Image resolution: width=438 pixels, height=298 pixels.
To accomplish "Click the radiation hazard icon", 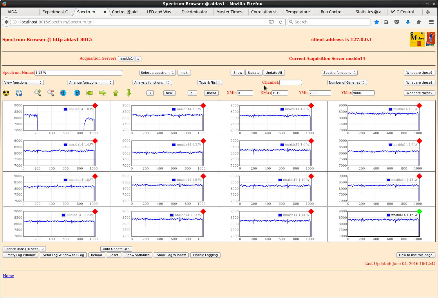I will pos(6,93).
